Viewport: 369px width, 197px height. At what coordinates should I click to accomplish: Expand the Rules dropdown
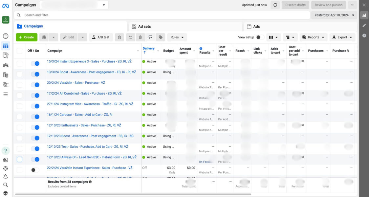coord(177,37)
